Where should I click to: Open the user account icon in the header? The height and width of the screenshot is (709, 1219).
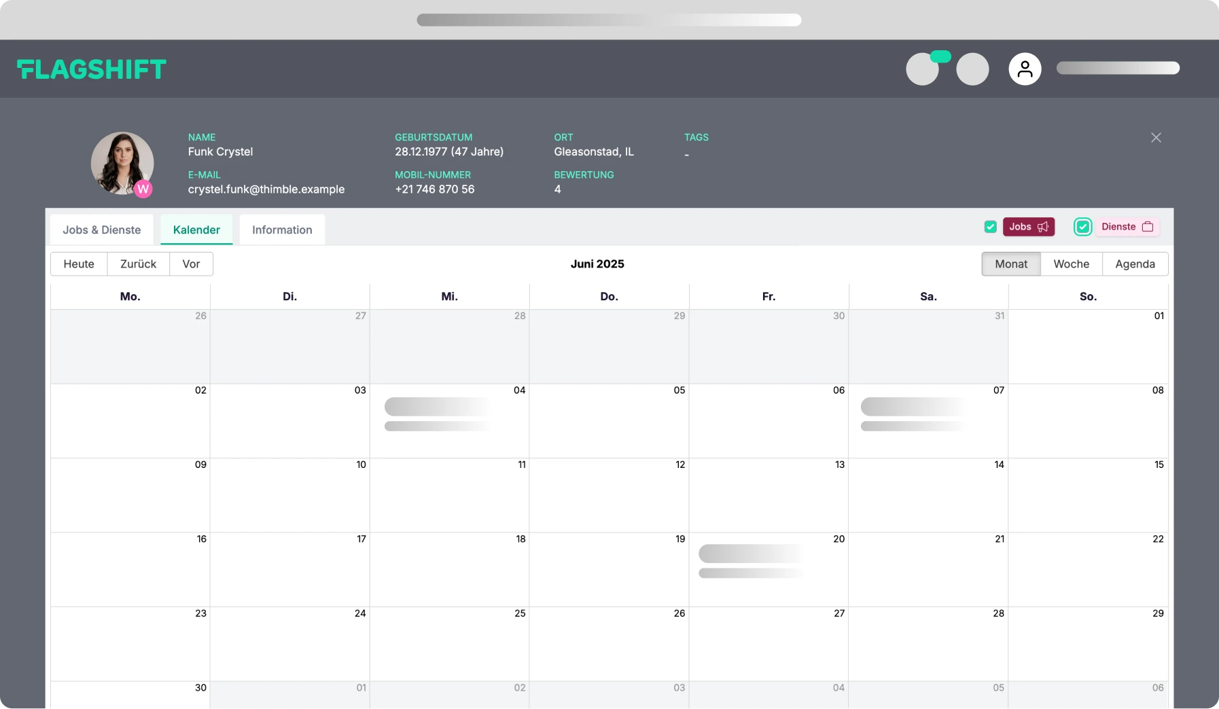click(1025, 69)
